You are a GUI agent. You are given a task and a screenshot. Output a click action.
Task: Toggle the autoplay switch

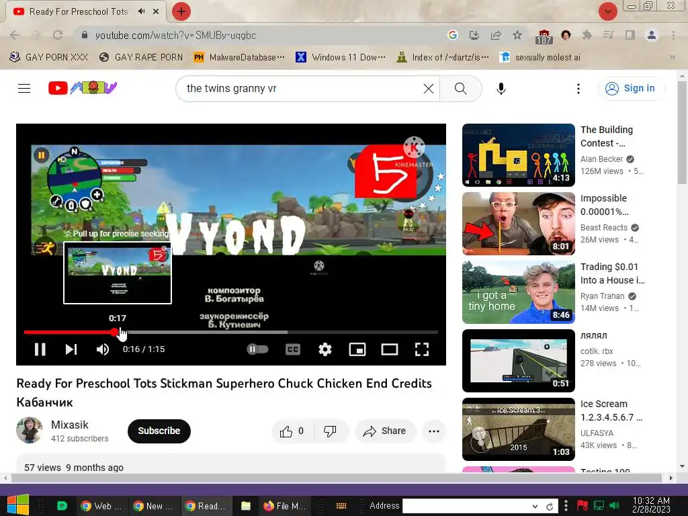click(257, 349)
